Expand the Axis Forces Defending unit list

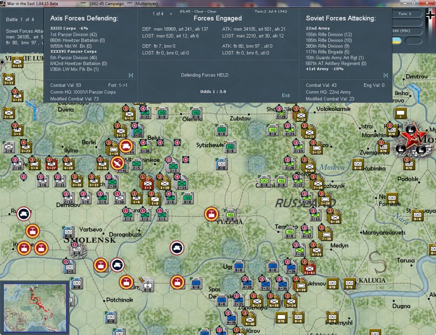click(x=131, y=75)
